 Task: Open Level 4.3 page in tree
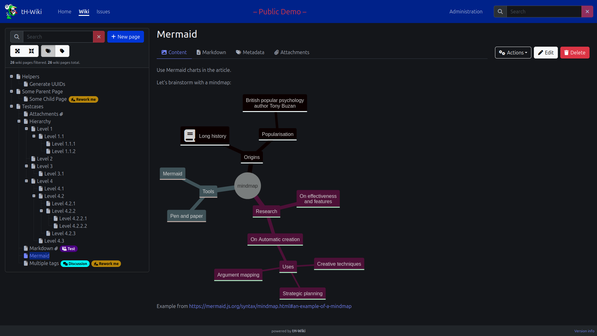(x=54, y=241)
